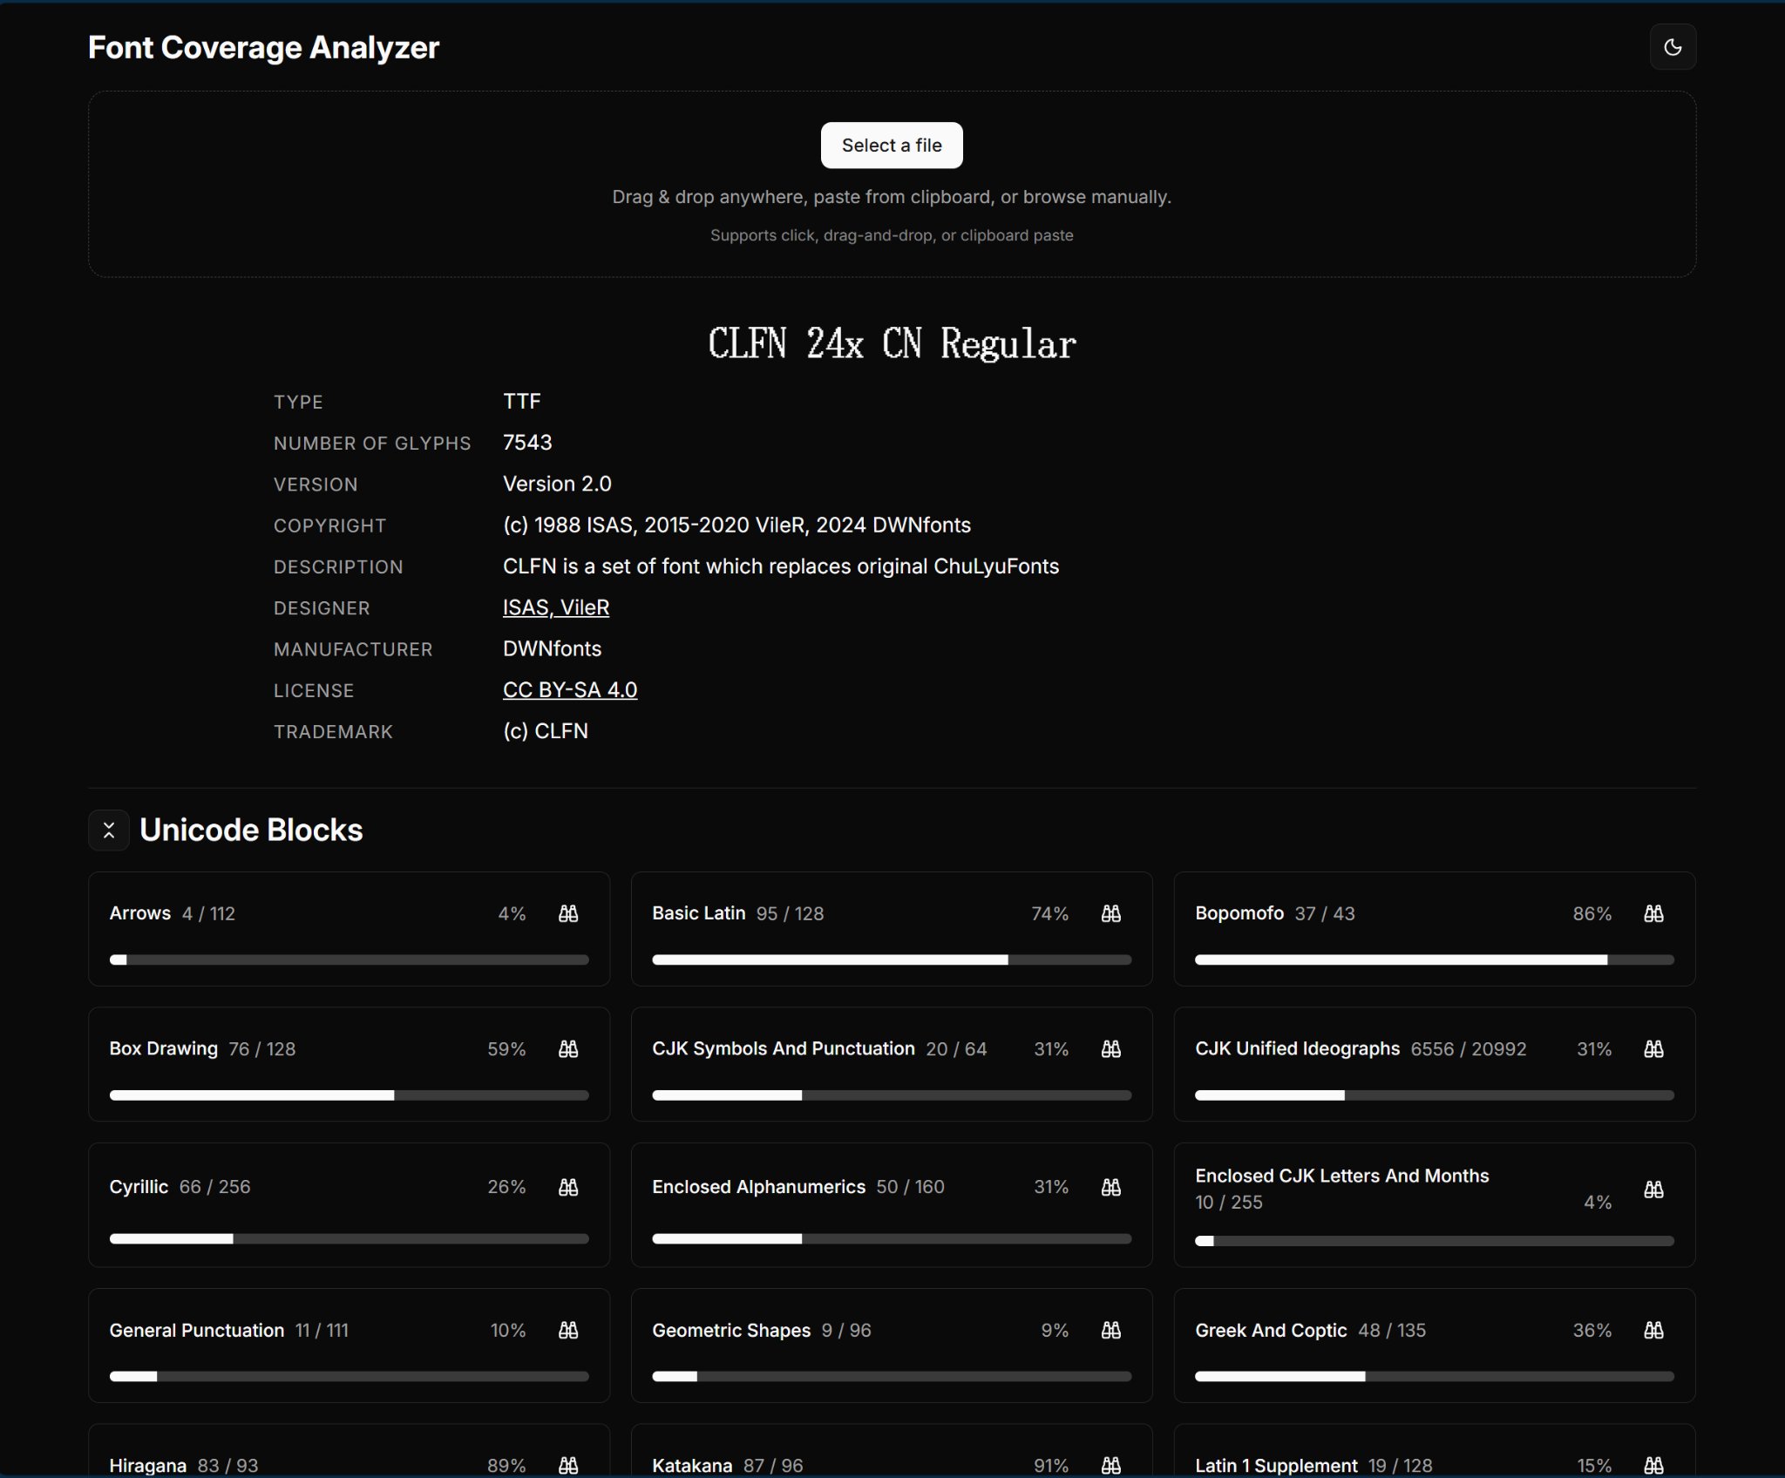1785x1478 pixels.
Task: Open Enclosed CJK Letters And Months binoculars
Action: click(x=1653, y=1190)
